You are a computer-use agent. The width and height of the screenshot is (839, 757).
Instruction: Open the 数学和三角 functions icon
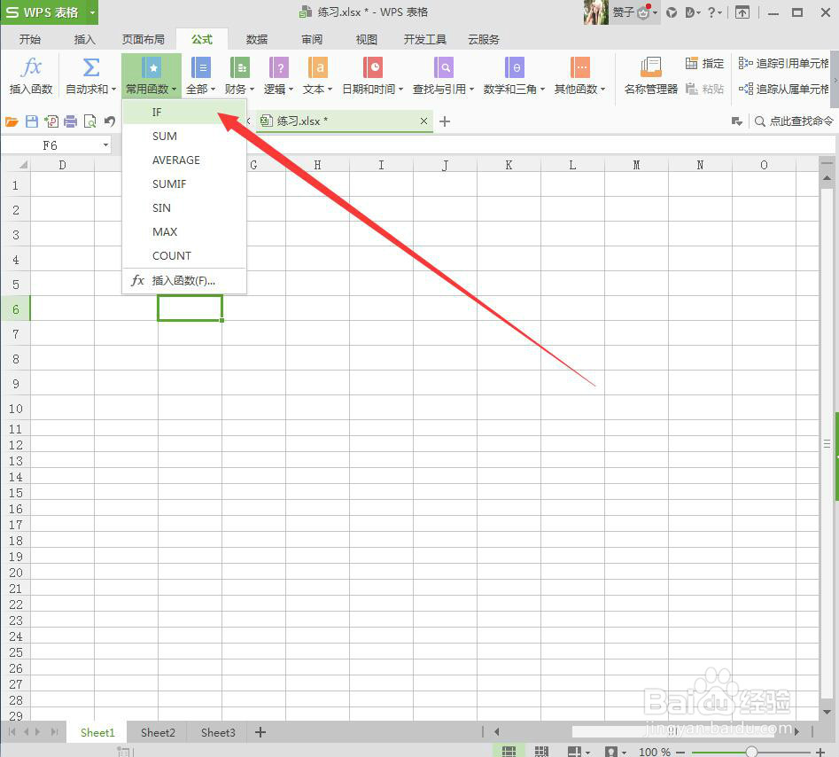514,68
